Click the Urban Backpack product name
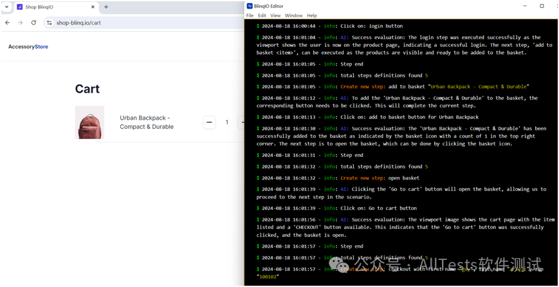The width and height of the screenshot is (559, 287). pos(147,122)
